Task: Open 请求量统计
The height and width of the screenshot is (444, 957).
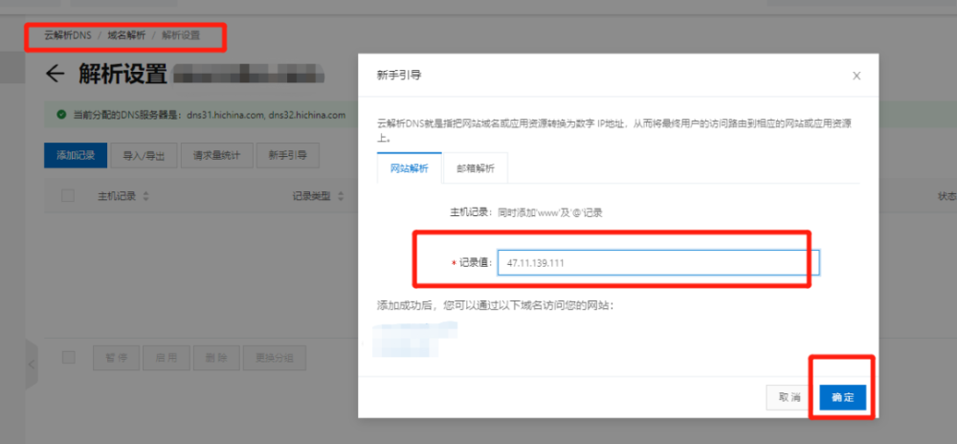Action: pos(216,156)
